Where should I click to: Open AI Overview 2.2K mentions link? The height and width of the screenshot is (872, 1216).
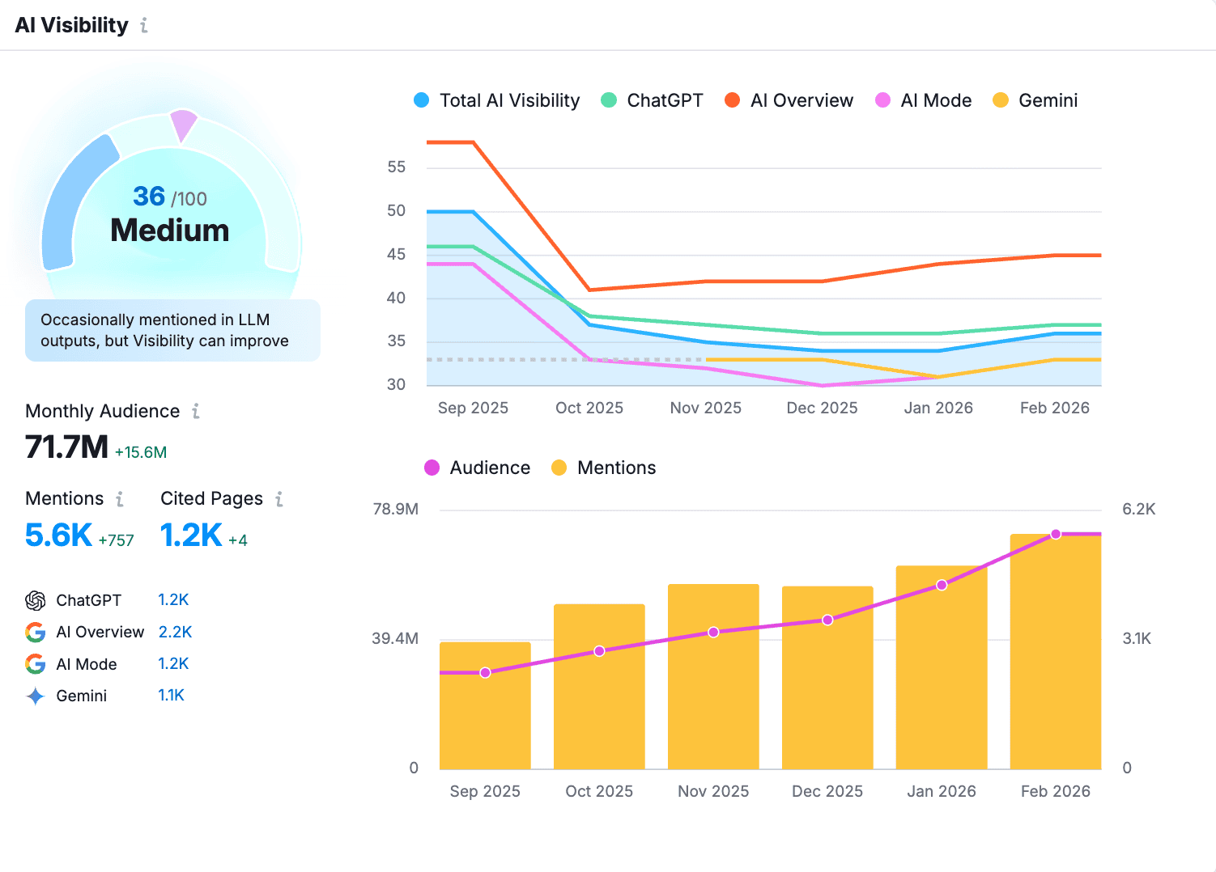pos(175,632)
